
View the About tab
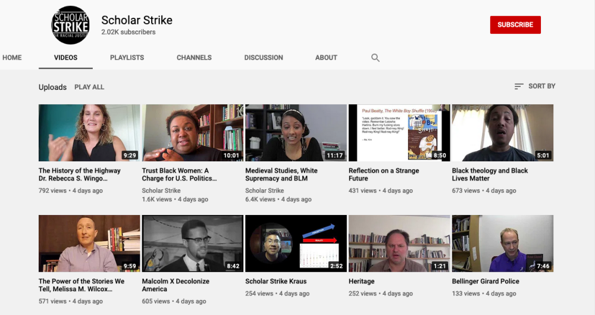pyautogui.click(x=326, y=58)
